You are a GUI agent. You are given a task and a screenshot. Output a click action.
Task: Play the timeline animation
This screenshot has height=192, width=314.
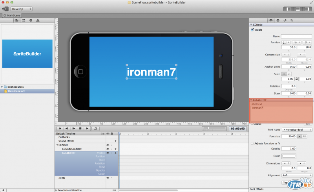click(x=87, y=129)
